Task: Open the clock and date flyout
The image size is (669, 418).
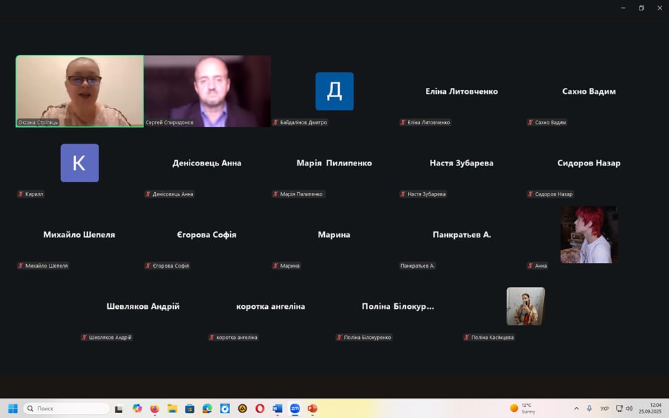Action: coord(650,408)
